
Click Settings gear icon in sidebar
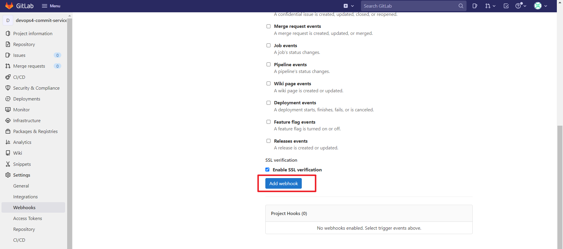(8, 175)
